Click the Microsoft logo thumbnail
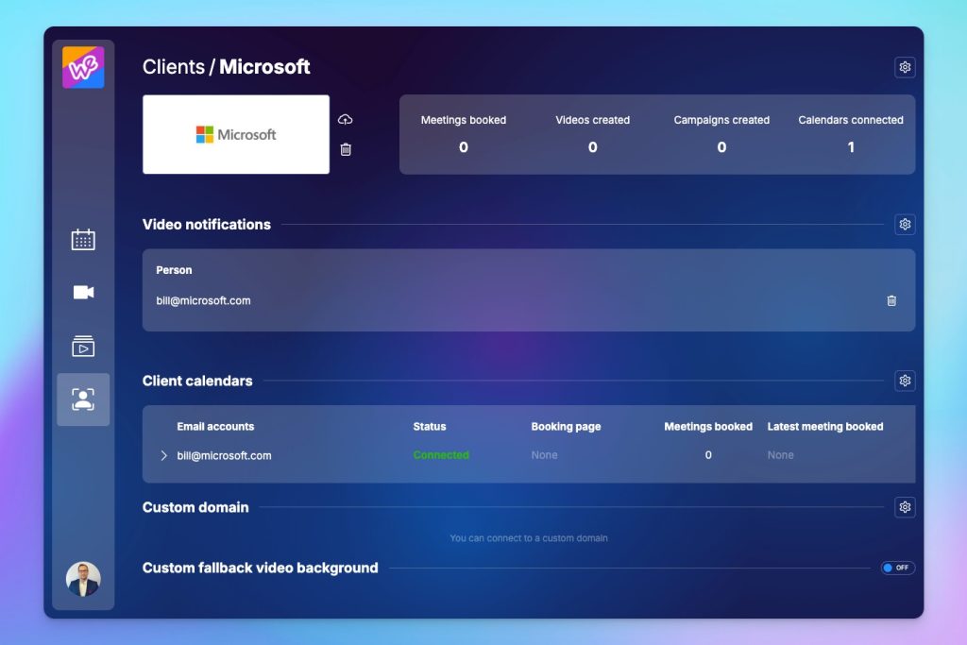This screenshot has width=967, height=645. click(x=236, y=134)
